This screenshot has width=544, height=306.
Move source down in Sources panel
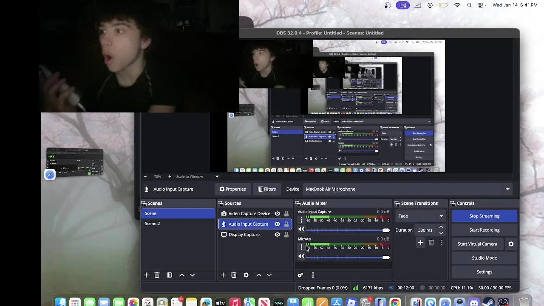pos(269,275)
